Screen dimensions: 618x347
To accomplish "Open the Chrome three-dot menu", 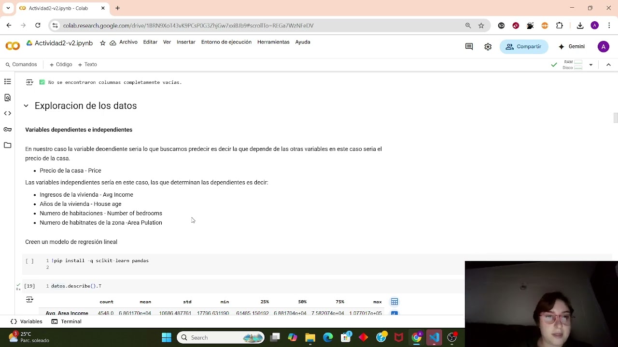I will (609, 26).
